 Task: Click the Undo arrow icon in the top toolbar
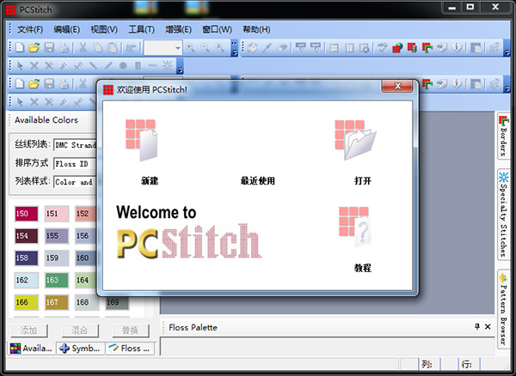pyautogui.click(x=131, y=48)
